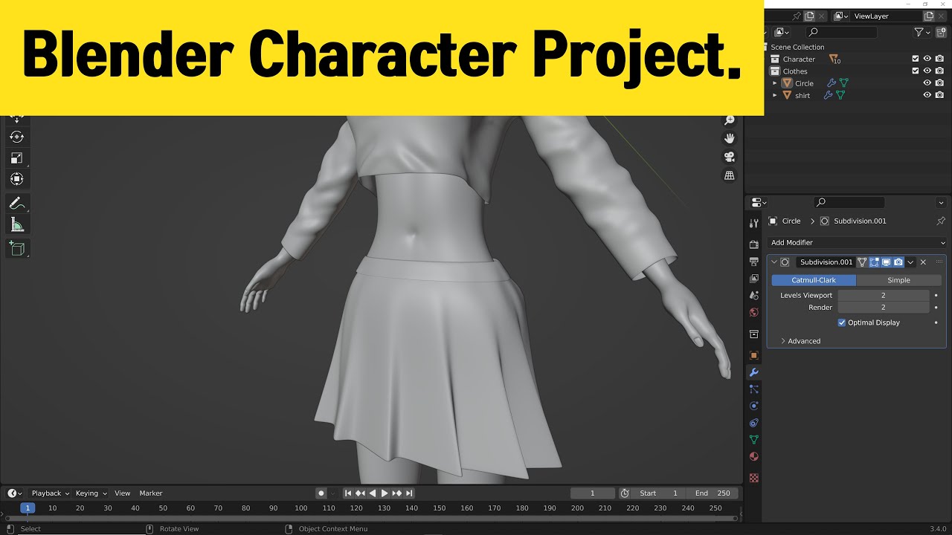Image resolution: width=952 pixels, height=535 pixels.
Task: Click the pan hand viewport gizmo
Action: click(x=730, y=138)
